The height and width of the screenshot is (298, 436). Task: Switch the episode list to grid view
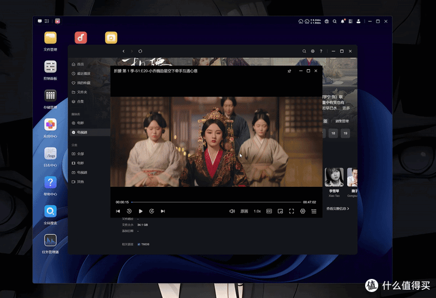pos(325,121)
